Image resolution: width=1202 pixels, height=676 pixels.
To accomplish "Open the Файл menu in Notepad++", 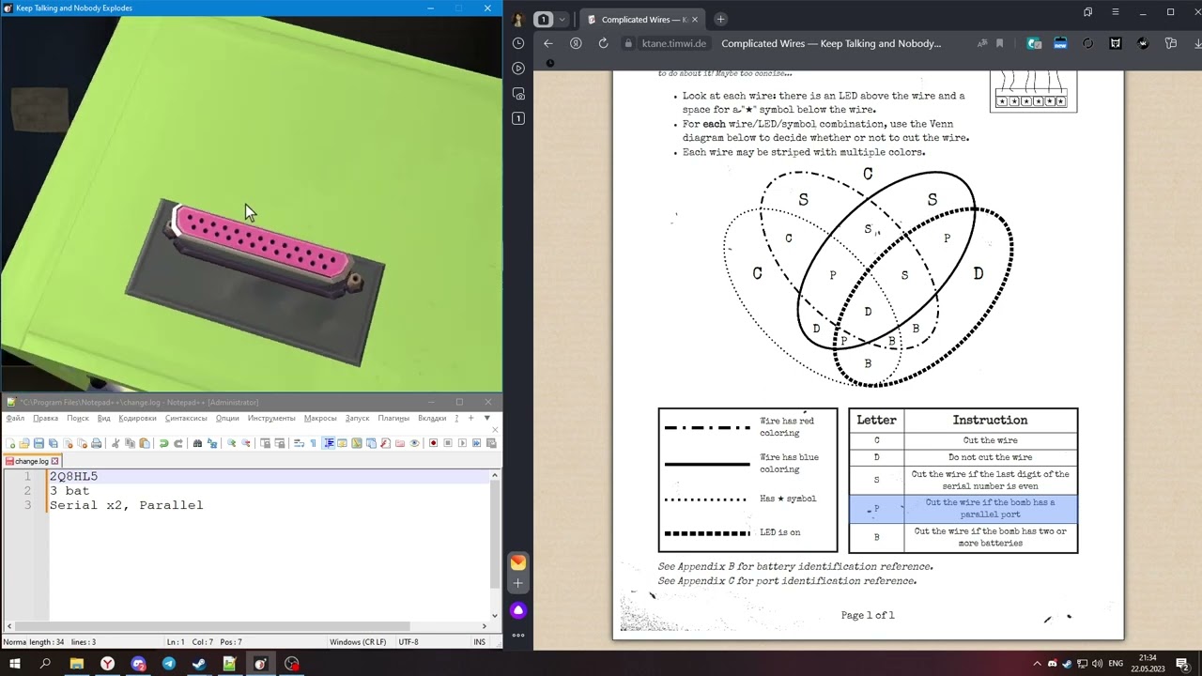I will coord(15,418).
